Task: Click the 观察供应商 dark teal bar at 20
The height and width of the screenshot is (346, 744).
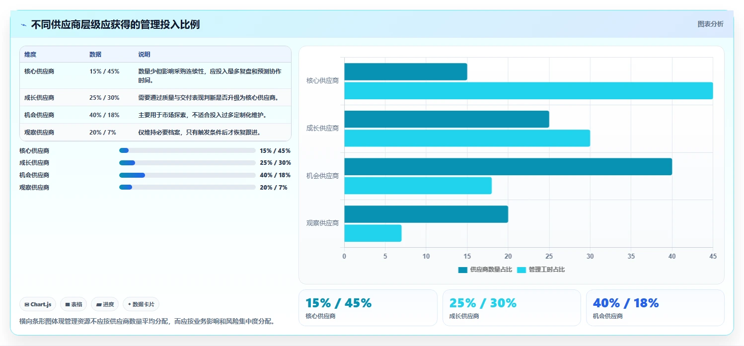Action: [x=426, y=214]
